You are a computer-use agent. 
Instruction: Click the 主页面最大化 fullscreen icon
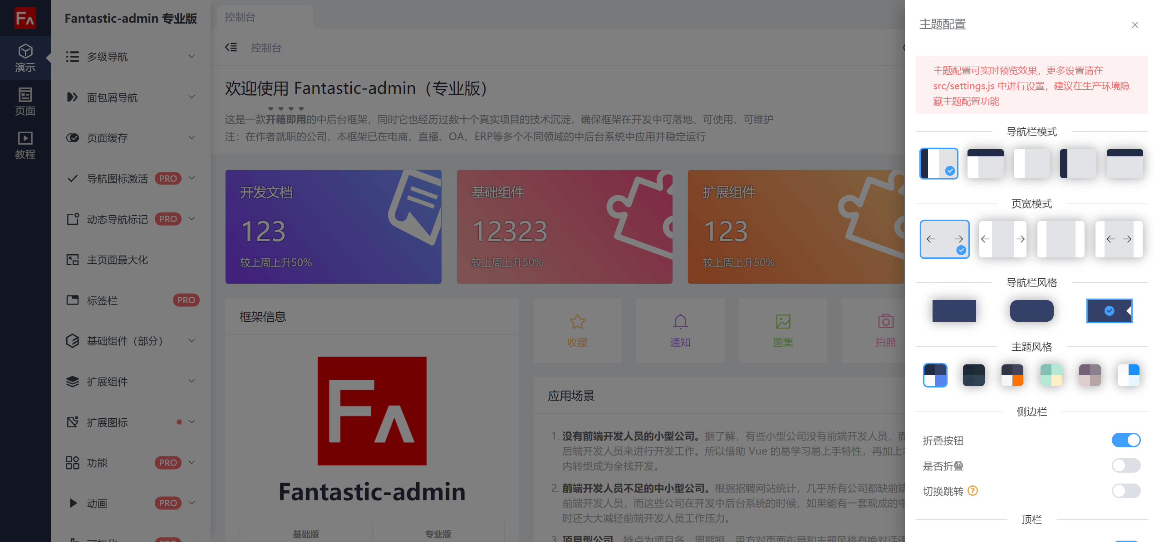[x=72, y=260]
